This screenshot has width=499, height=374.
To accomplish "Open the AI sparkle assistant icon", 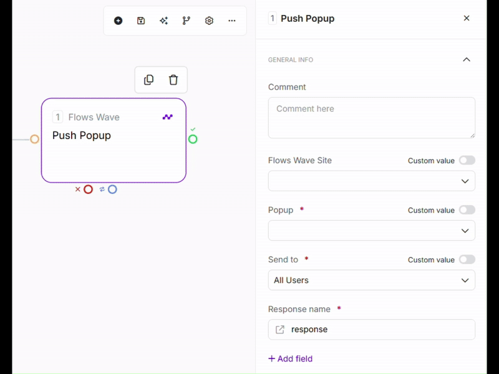I will tap(163, 21).
